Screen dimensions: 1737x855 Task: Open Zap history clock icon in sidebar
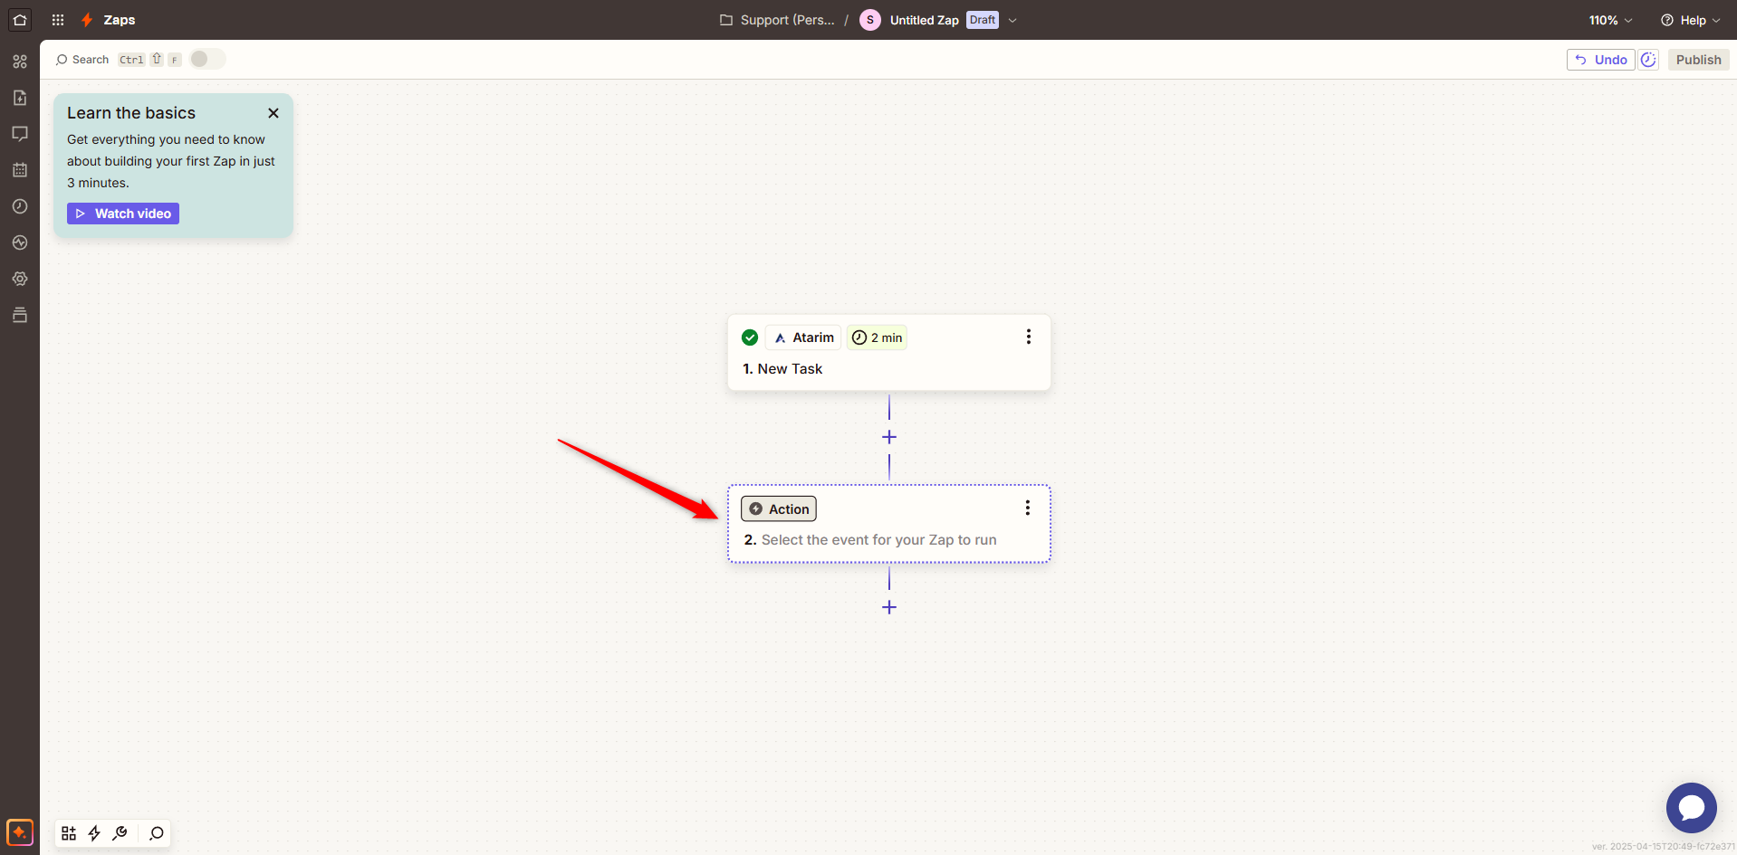[x=20, y=206]
